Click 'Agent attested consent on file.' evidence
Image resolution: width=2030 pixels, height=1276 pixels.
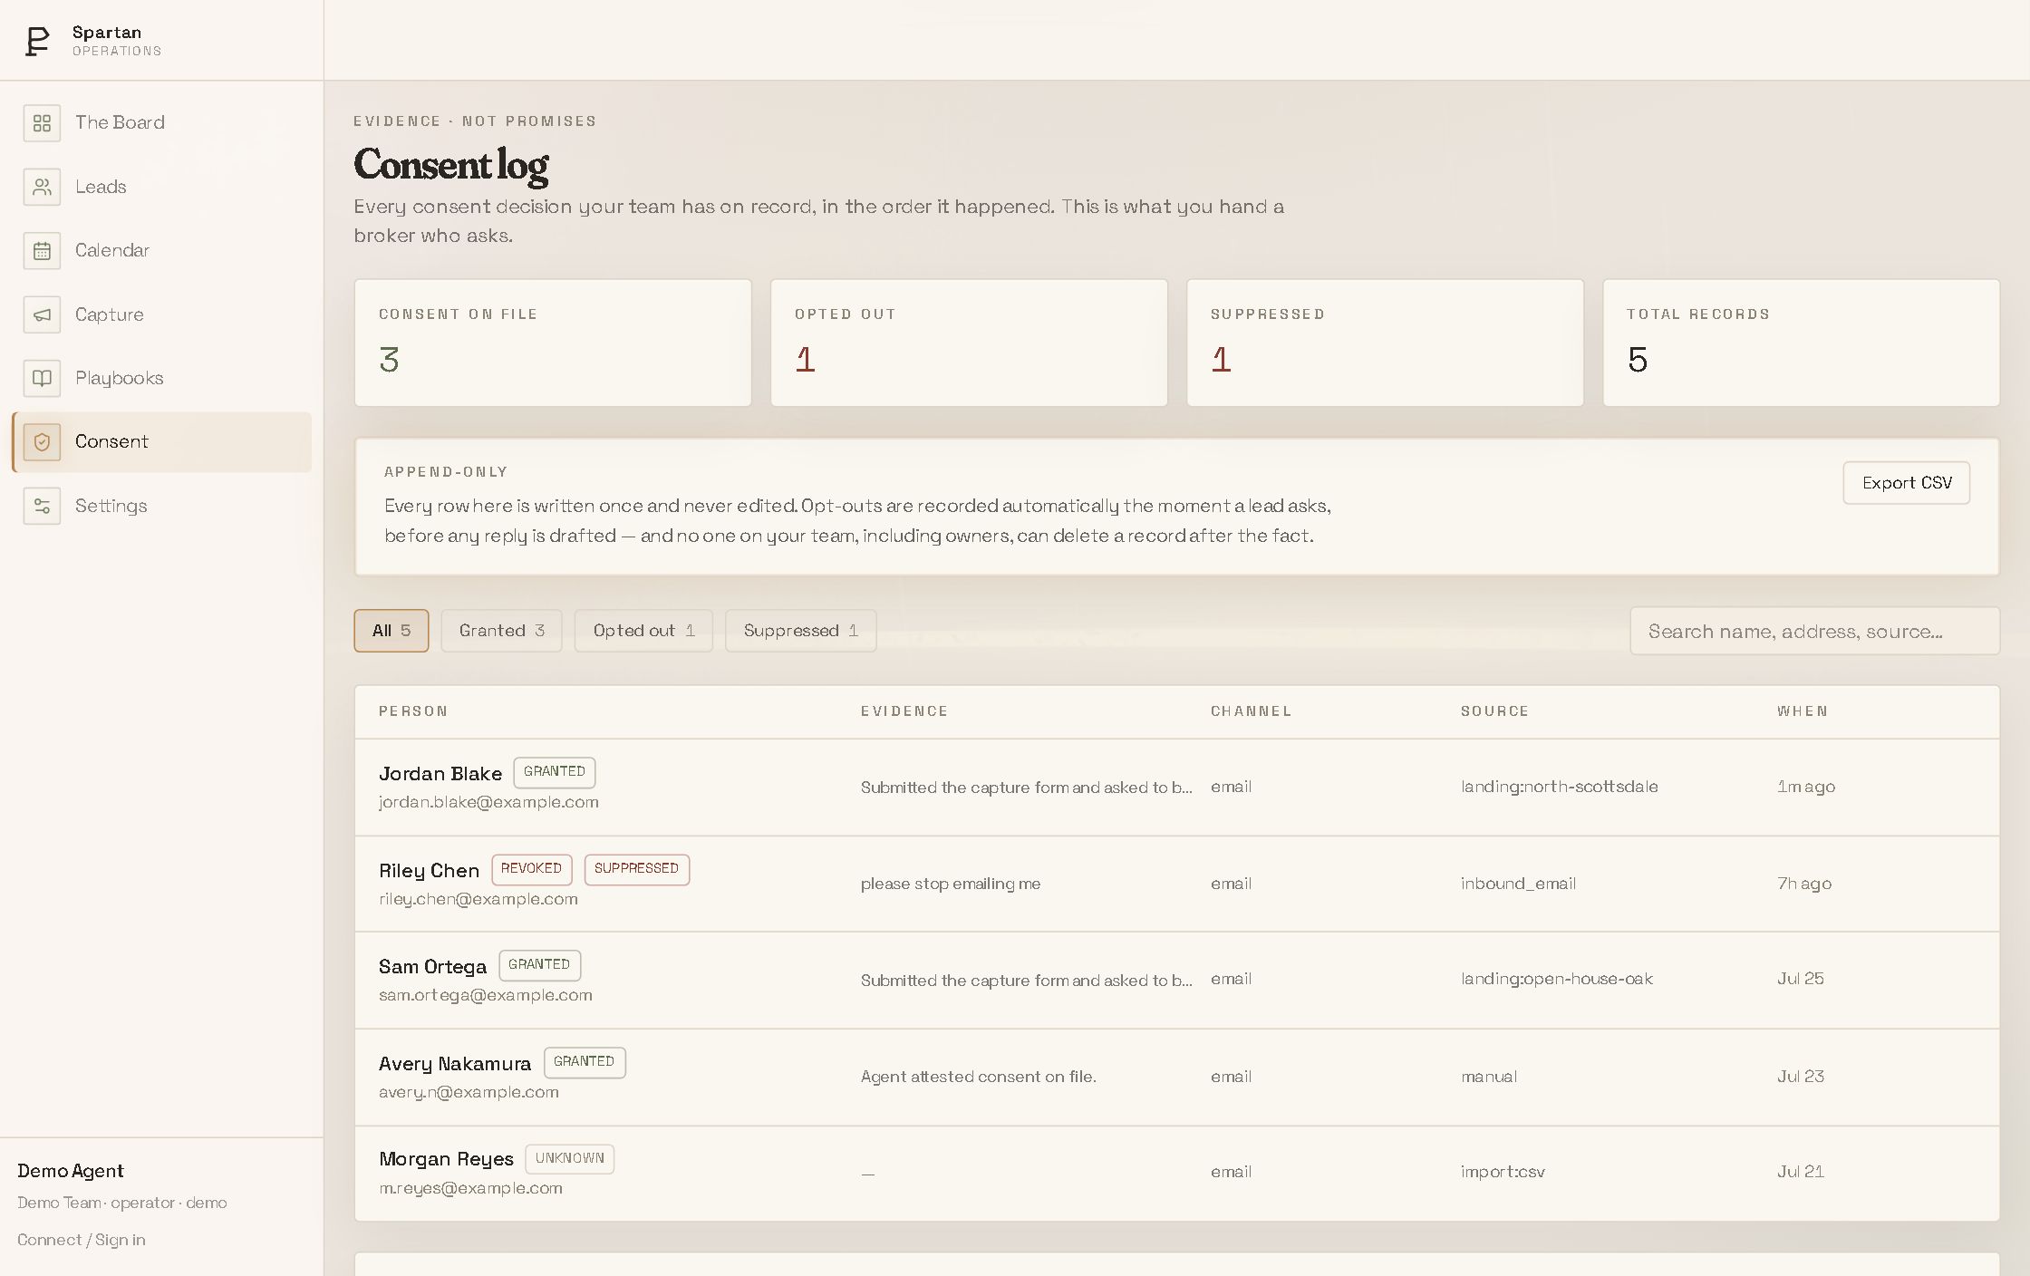click(979, 1077)
